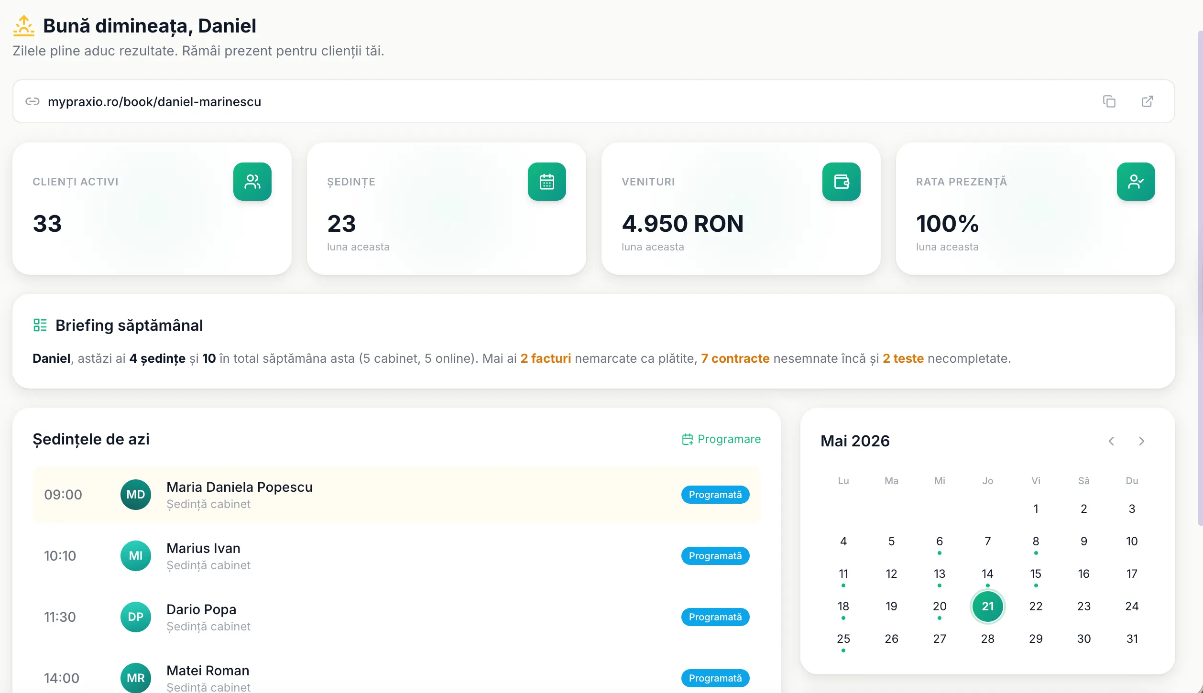Open booking page via external link icon
The width and height of the screenshot is (1203, 693).
pyautogui.click(x=1147, y=101)
